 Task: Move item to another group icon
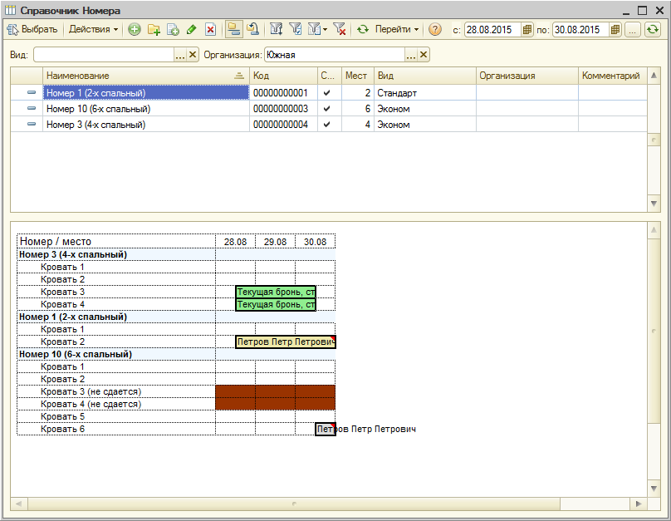[253, 29]
